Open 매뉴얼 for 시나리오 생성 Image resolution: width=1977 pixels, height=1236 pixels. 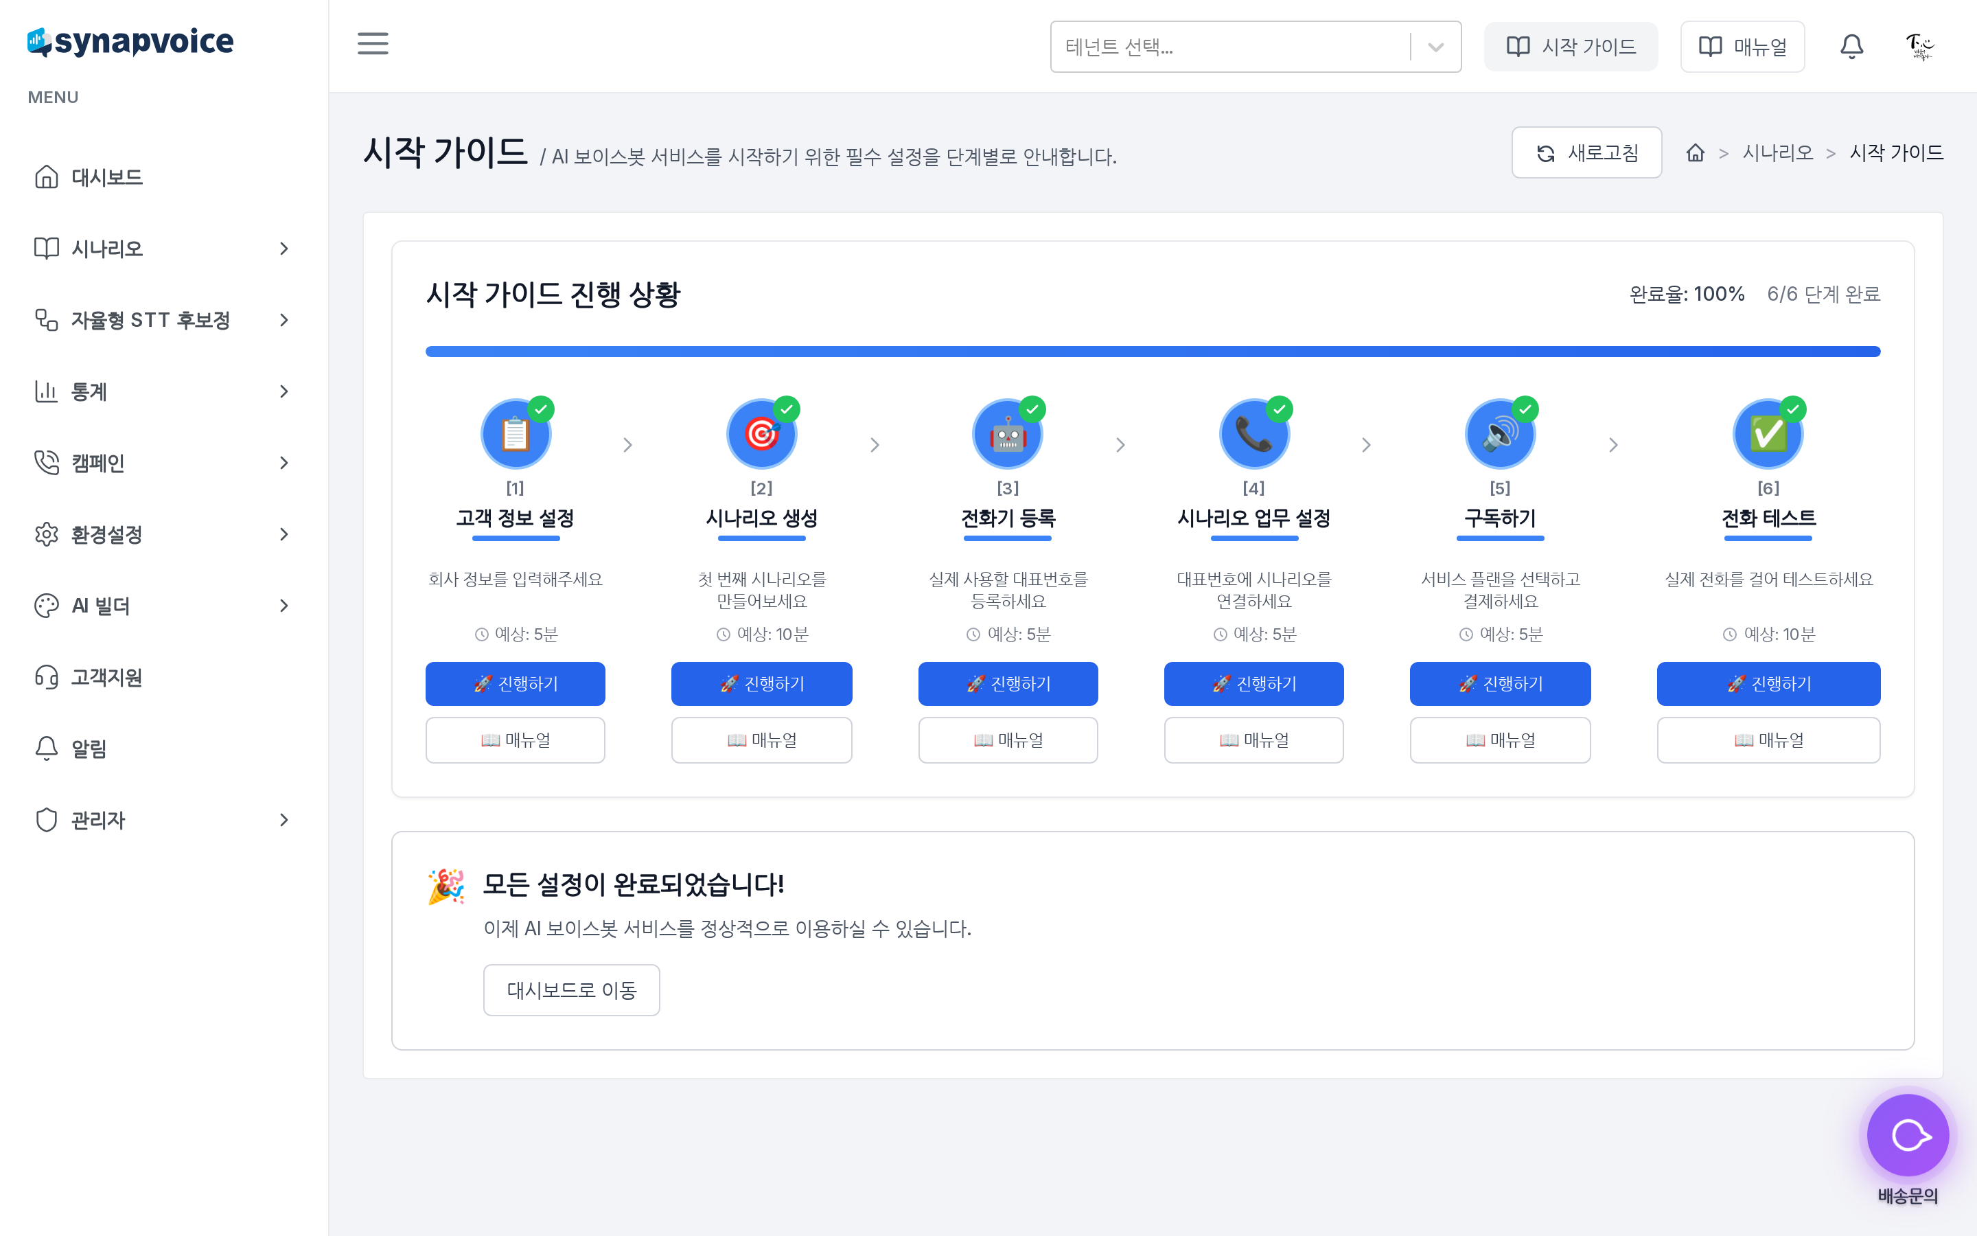coord(761,740)
